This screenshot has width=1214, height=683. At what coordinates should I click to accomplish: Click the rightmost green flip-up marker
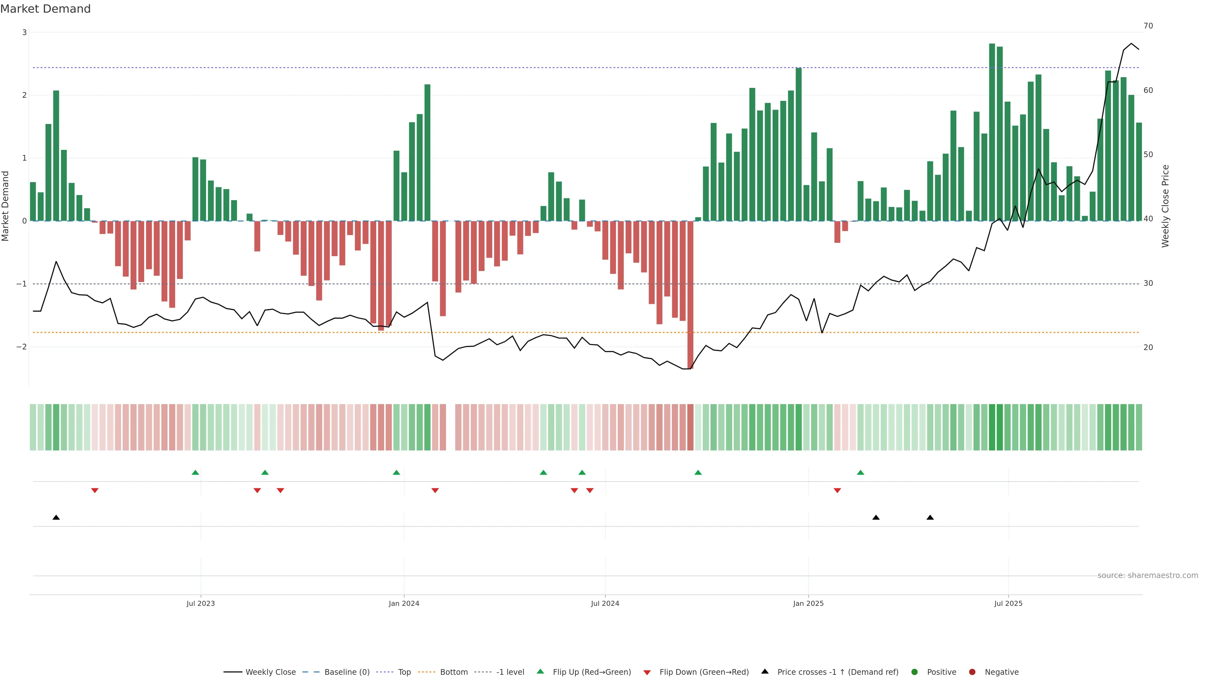tap(861, 473)
